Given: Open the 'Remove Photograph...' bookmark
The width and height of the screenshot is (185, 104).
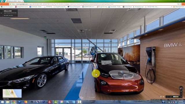Looking at the screenshot, I should [x=75, y=7].
